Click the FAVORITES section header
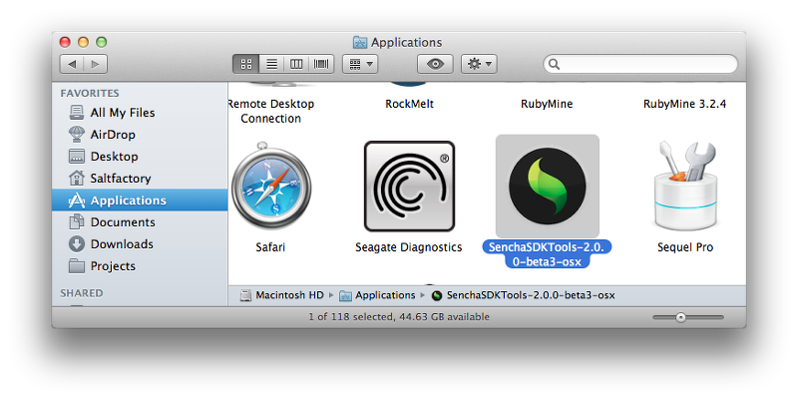Screen dimensions: 798x400 tap(90, 93)
